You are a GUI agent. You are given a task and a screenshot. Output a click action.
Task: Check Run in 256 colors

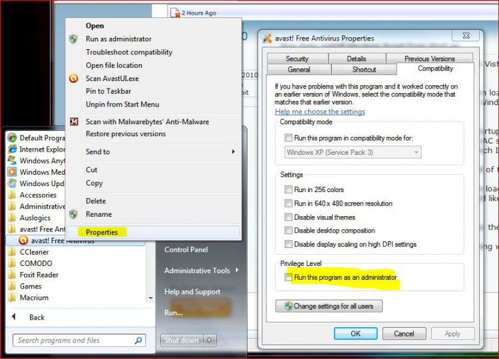(x=288, y=189)
